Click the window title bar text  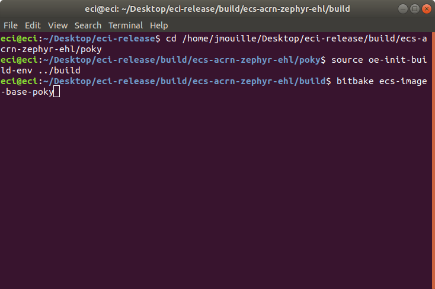coord(217,9)
